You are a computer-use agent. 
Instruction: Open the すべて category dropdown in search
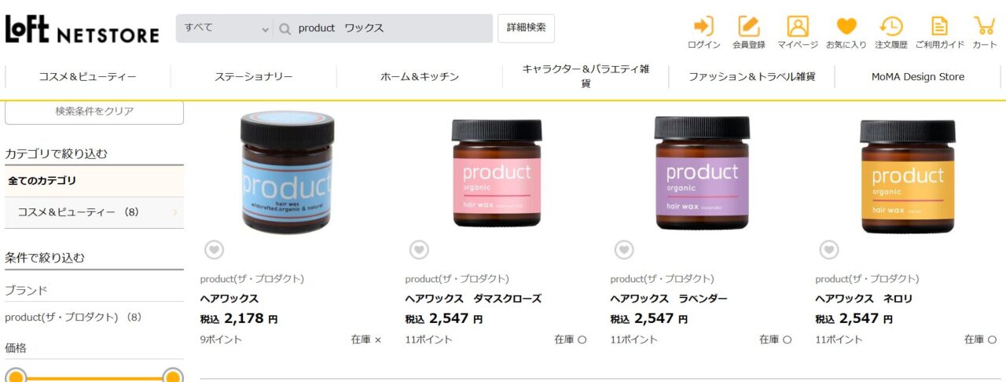(x=225, y=28)
